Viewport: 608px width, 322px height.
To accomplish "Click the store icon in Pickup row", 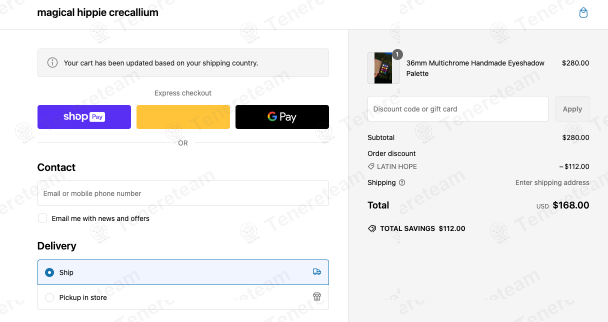I will tap(317, 297).
